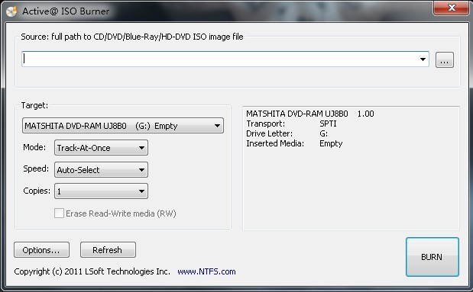
Task: Visit the www.NTFS.com link
Action: (206, 271)
